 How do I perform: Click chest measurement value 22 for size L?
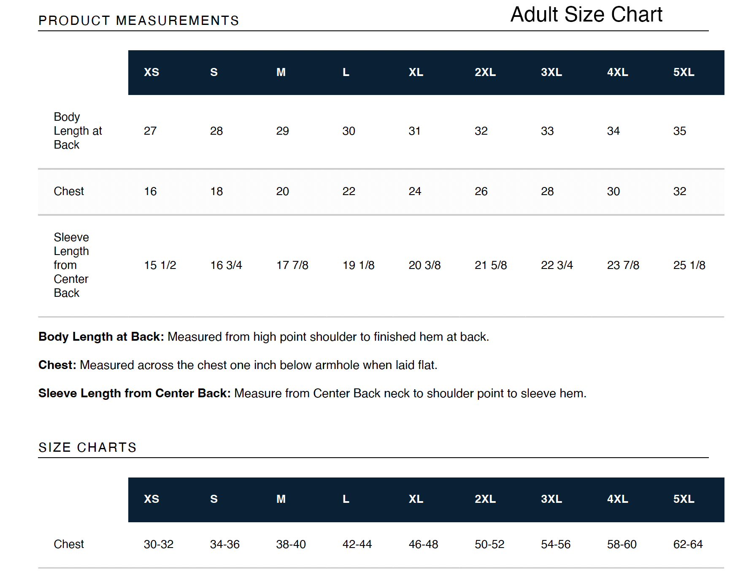click(349, 191)
